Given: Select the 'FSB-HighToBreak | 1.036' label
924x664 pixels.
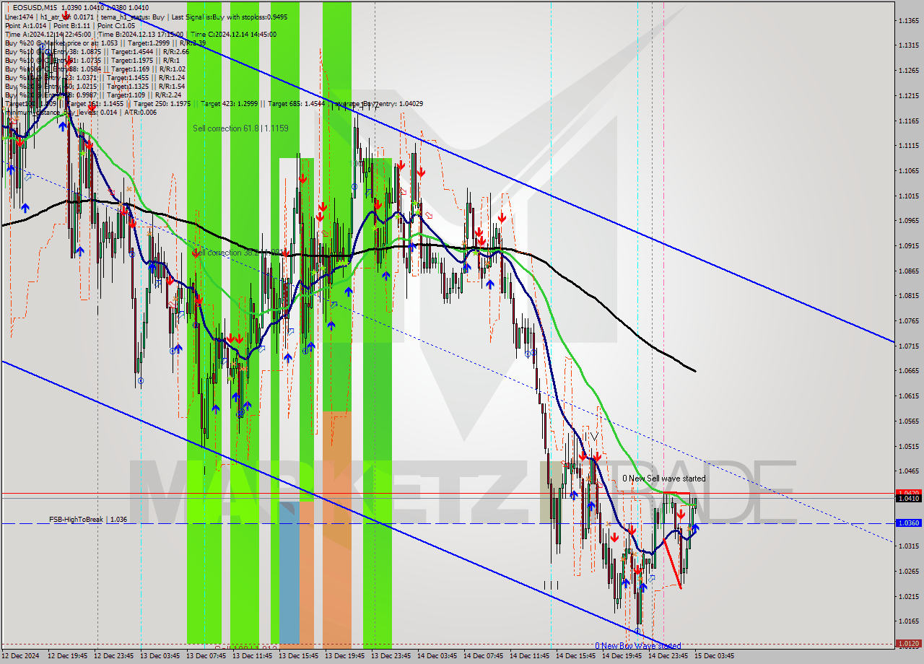Looking at the screenshot, I should [88, 519].
